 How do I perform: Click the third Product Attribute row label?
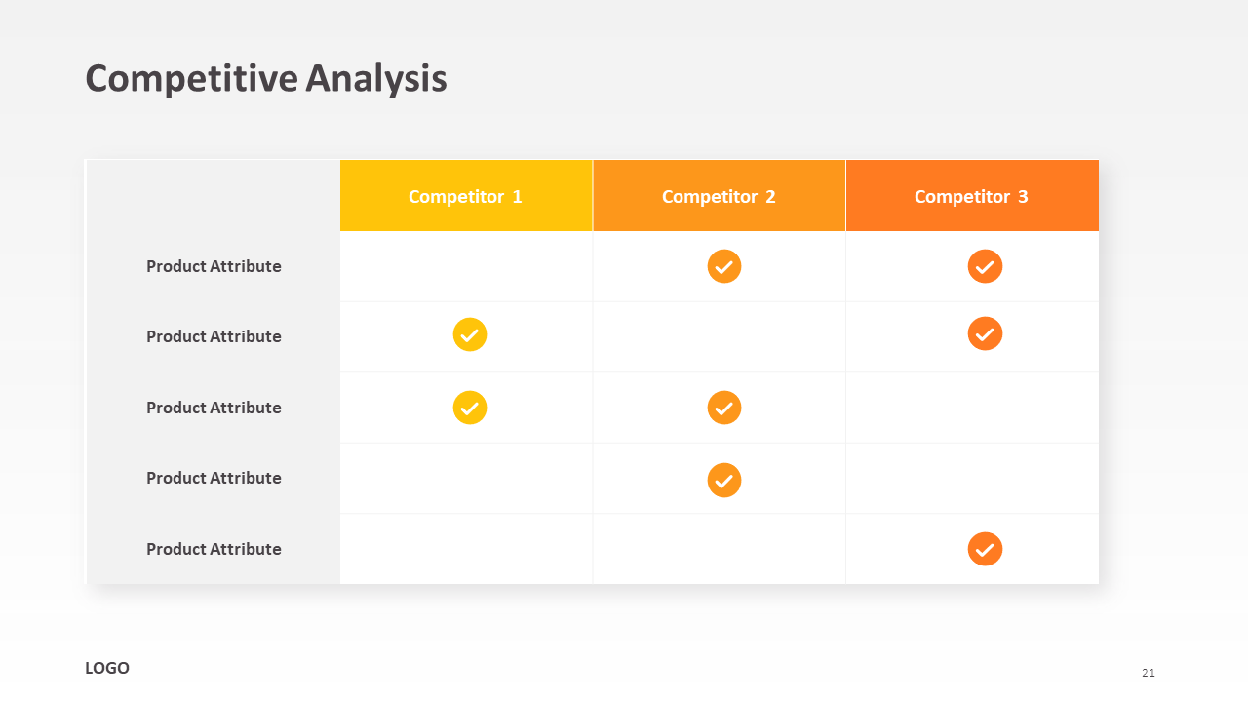[214, 408]
